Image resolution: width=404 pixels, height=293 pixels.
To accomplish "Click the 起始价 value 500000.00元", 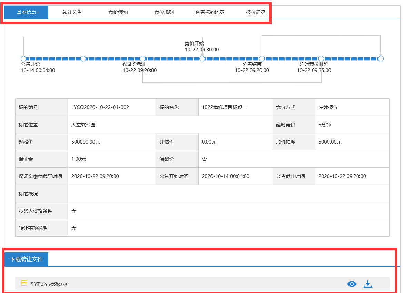I will click(86, 142).
